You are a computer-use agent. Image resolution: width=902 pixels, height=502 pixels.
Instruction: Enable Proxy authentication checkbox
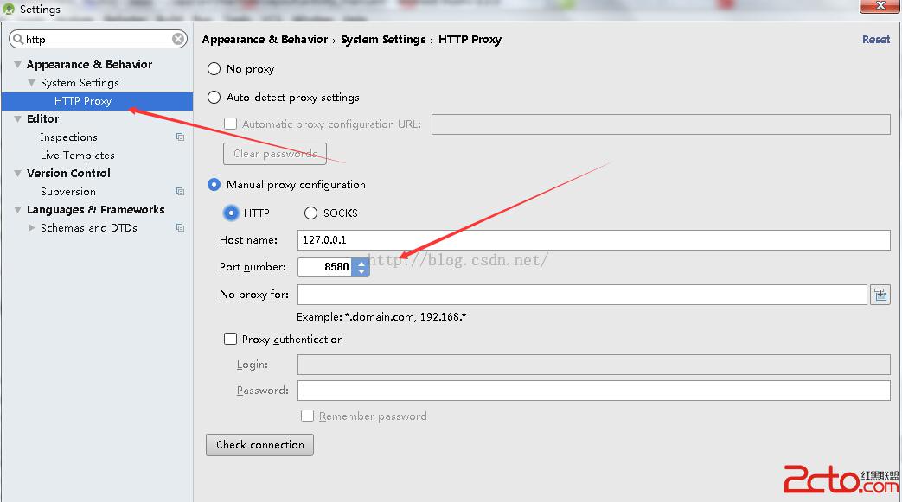pyautogui.click(x=230, y=339)
